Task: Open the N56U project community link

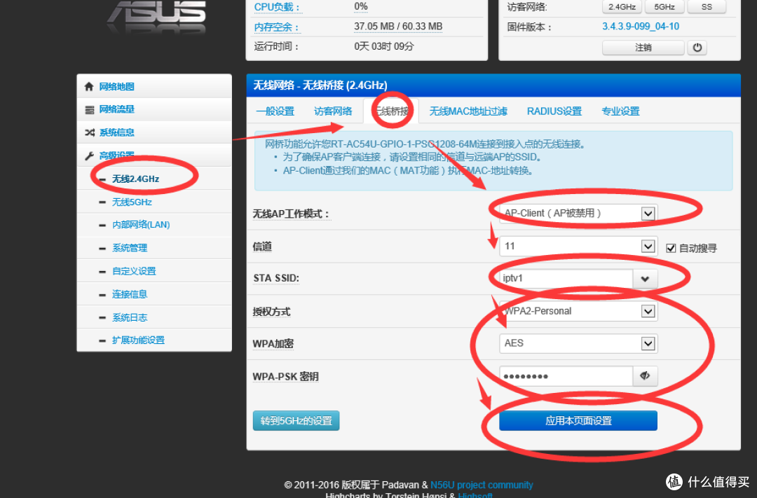Action: (x=482, y=485)
